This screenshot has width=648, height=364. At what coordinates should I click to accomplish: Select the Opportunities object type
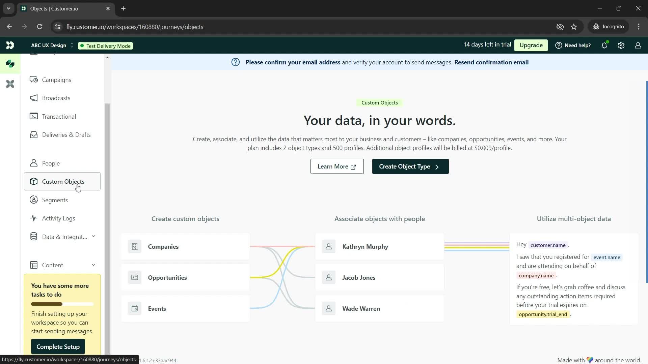[x=168, y=277]
